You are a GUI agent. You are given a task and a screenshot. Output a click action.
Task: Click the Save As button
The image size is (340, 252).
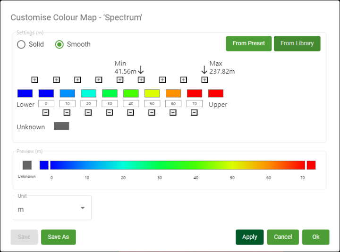(59, 237)
